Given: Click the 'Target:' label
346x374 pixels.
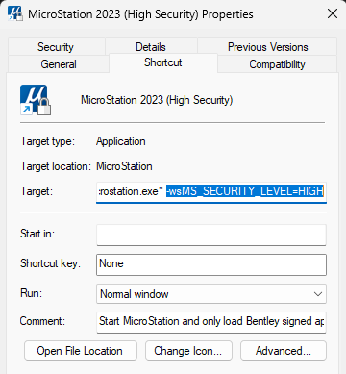Looking at the screenshot, I should (x=37, y=191).
